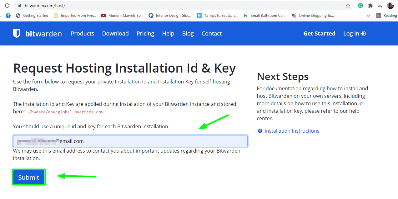
Task: Click the Request Hosting Installation Id & Key heading
Action: [124, 69]
